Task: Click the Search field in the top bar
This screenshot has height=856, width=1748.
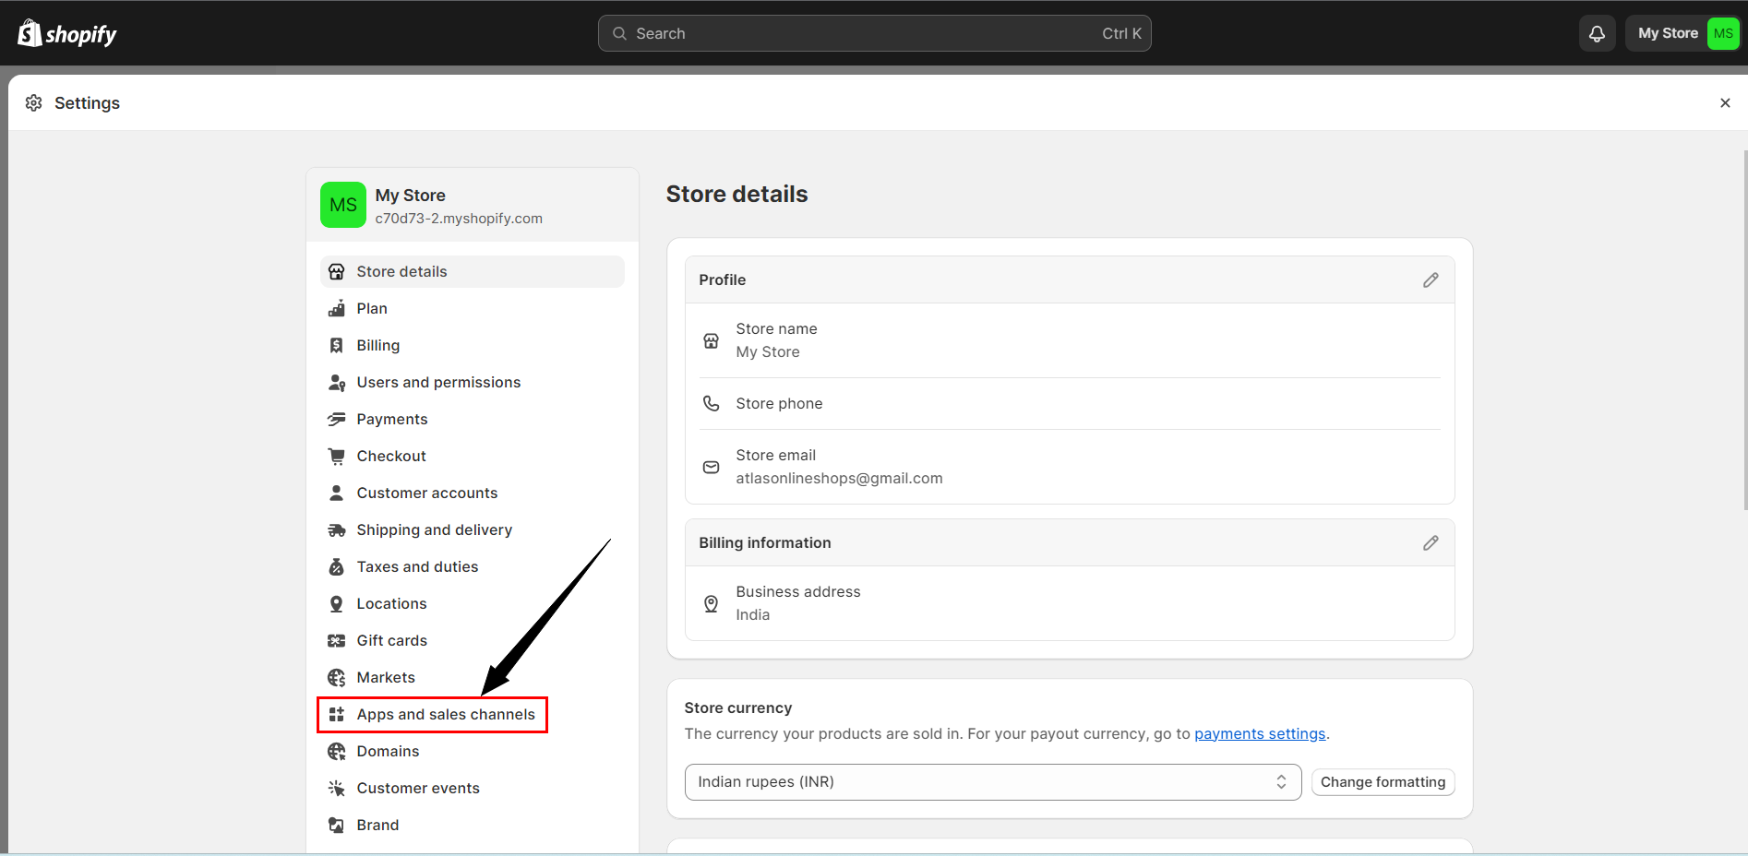Action: tap(874, 34)
